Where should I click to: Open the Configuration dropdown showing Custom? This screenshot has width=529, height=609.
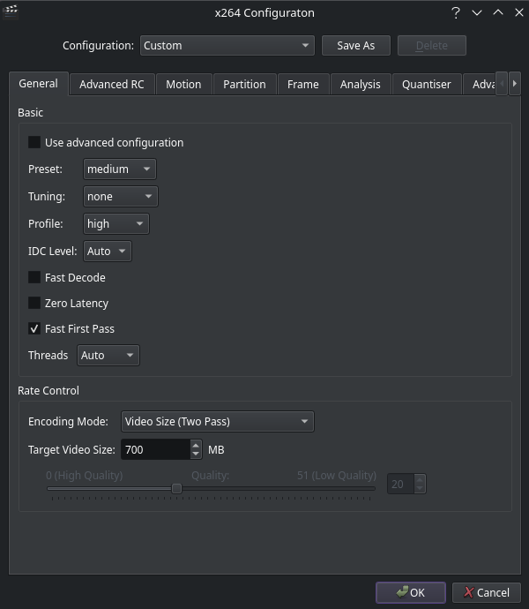tap(227, 45)
